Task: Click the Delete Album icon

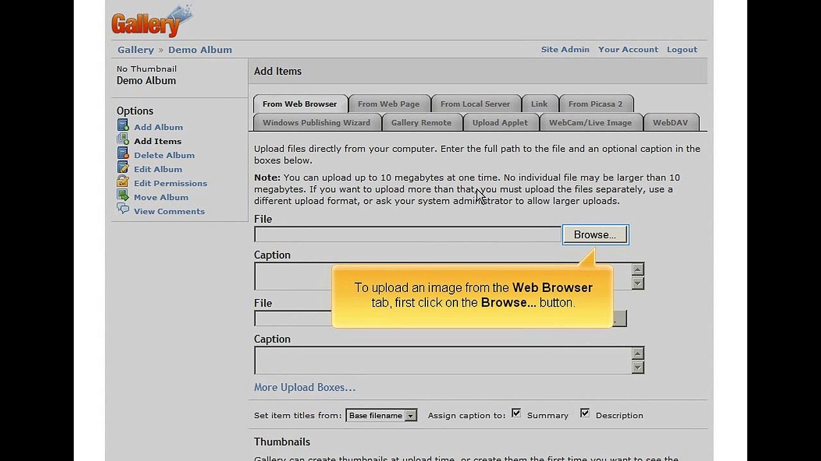Action: pyautogui.click(x=123, y=154)
